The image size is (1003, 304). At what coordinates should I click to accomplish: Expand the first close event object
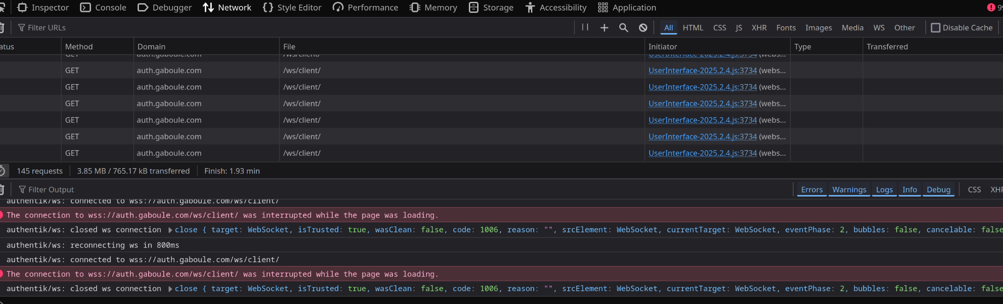170,230
